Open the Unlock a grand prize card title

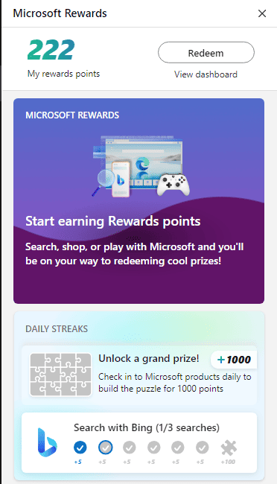[x=149, y=359]
